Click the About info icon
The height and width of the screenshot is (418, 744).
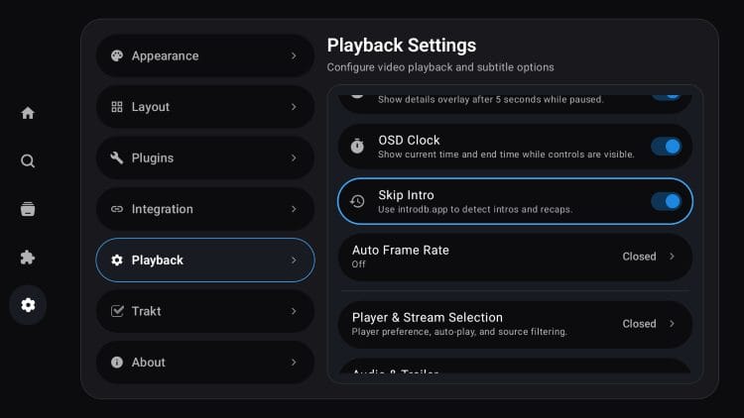pos(117,363)
